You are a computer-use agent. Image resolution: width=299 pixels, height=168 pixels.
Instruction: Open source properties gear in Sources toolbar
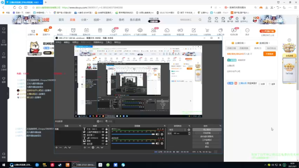tap(93, 147)
